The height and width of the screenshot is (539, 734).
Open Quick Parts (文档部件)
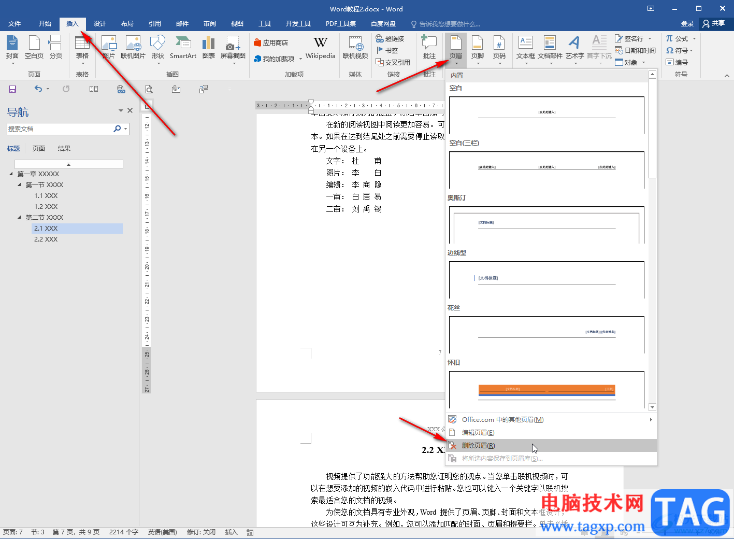coord(550,50)
